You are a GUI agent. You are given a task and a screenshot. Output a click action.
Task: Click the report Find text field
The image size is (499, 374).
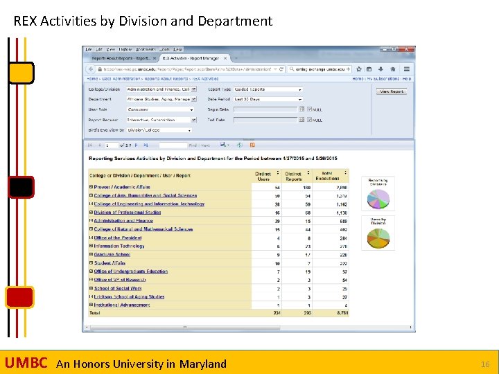173,145
